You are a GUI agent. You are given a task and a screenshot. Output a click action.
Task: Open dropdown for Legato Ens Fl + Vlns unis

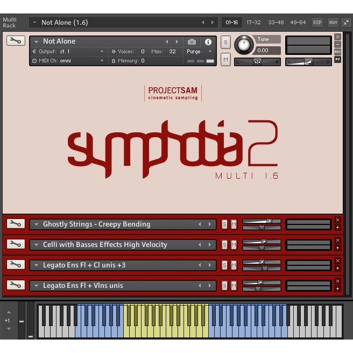[x=36, y=285]
